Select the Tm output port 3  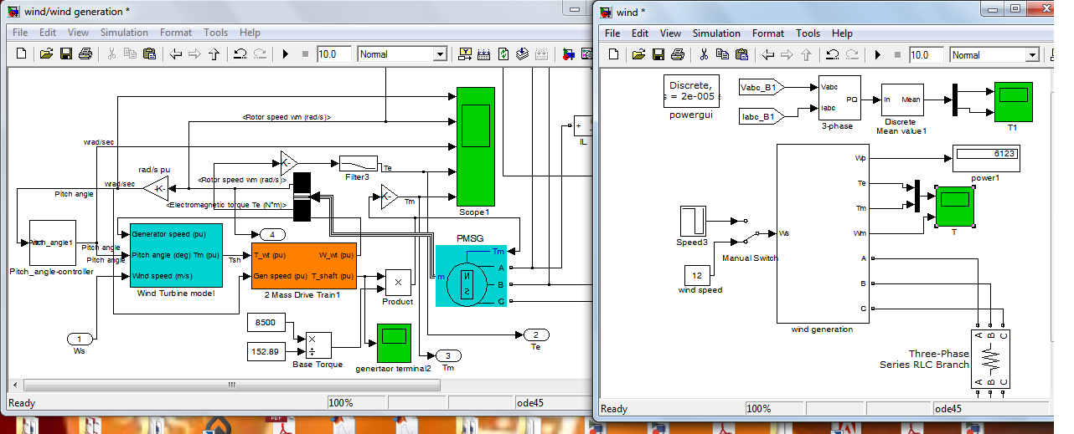click(447, 355)
